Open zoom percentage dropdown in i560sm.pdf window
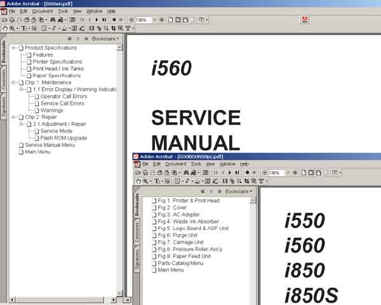The image size is (381, 305). (x=155, y=20)
